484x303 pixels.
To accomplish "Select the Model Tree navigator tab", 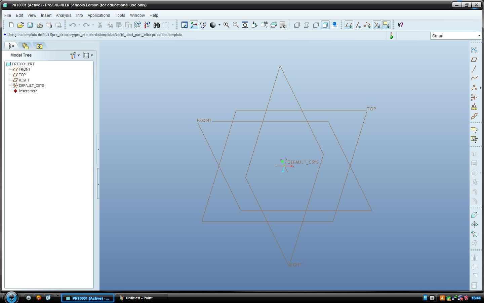I will 11,46.
